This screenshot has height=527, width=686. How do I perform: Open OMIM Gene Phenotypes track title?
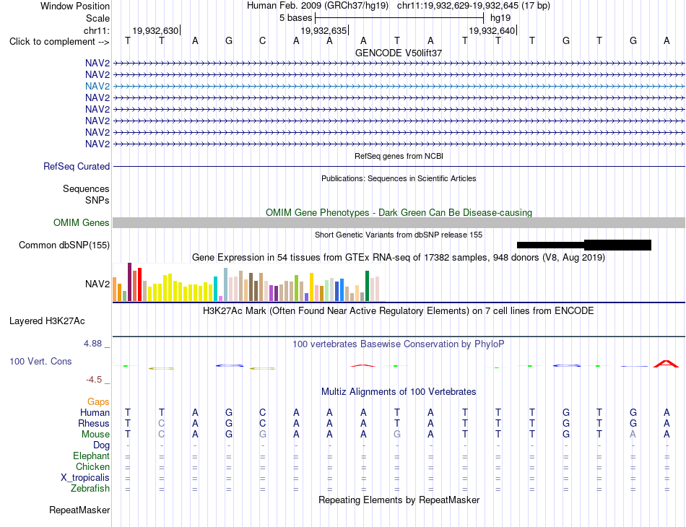[x=399, y=212]
